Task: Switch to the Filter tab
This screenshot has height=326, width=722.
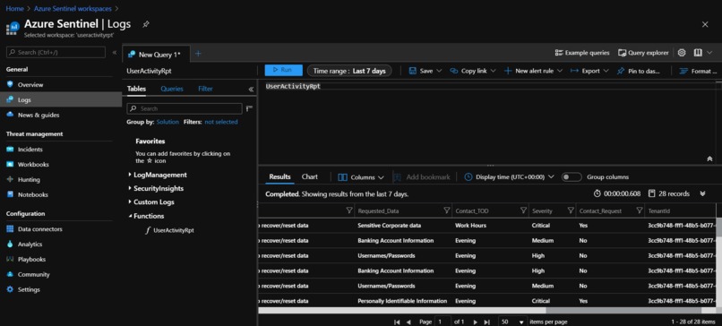Action: point(205,89)
